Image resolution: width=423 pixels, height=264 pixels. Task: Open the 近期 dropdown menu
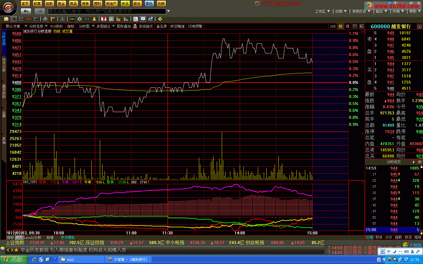click(341, 11)
